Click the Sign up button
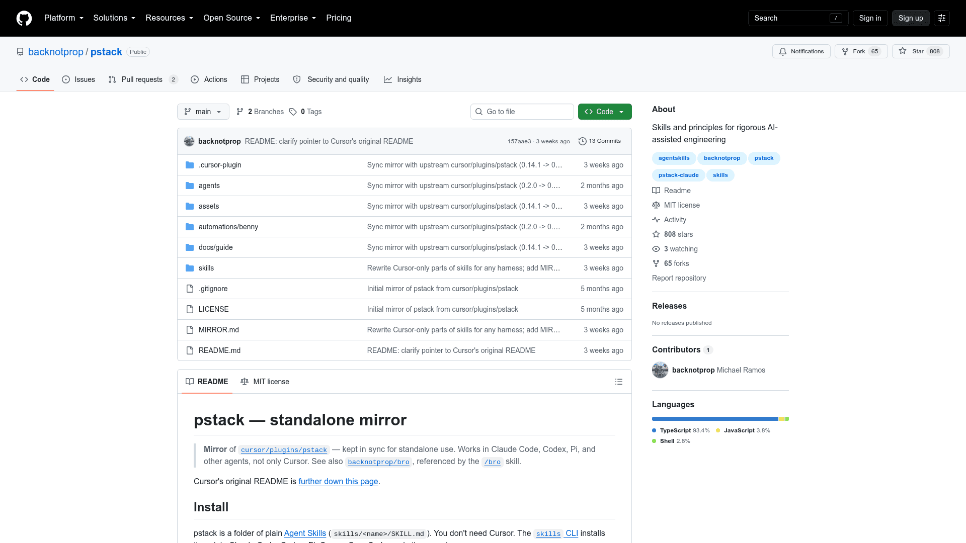The width and height of the screenshot is (966, 543). [x=911, y=18]
